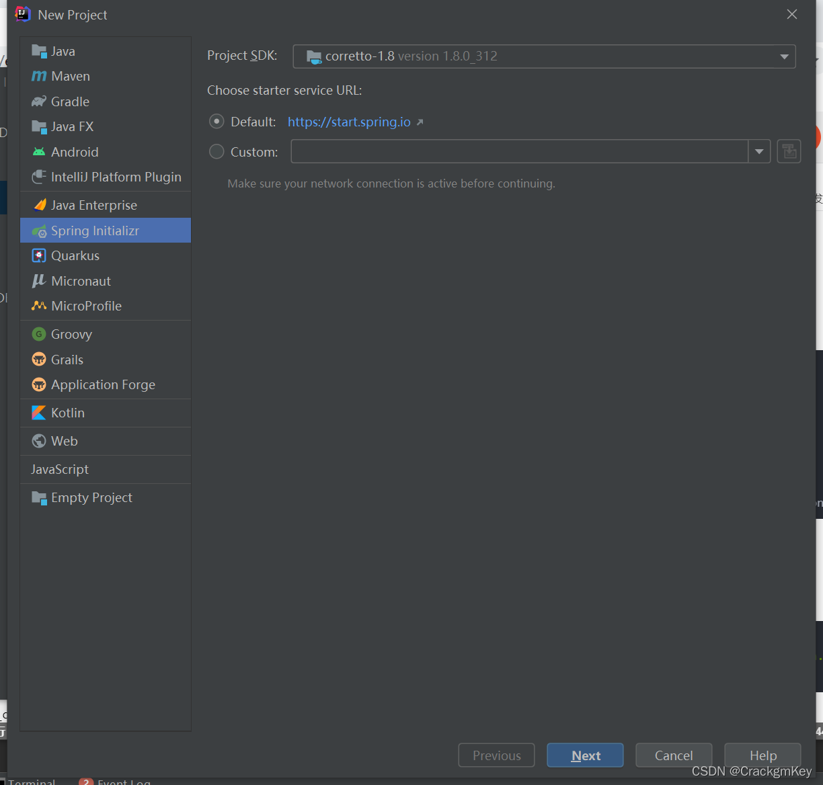Click the Previous button

(496, 755)
